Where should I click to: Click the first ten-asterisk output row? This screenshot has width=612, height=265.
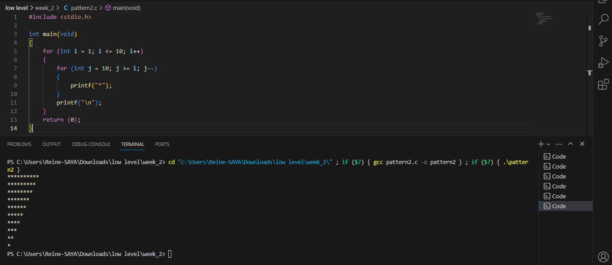tap(23, 176)
